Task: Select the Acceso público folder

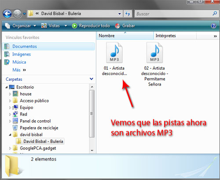Action: (34, 101)
